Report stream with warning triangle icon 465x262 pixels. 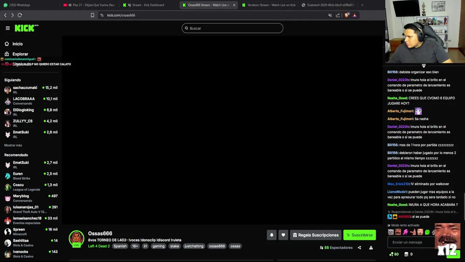pos(371,248)
